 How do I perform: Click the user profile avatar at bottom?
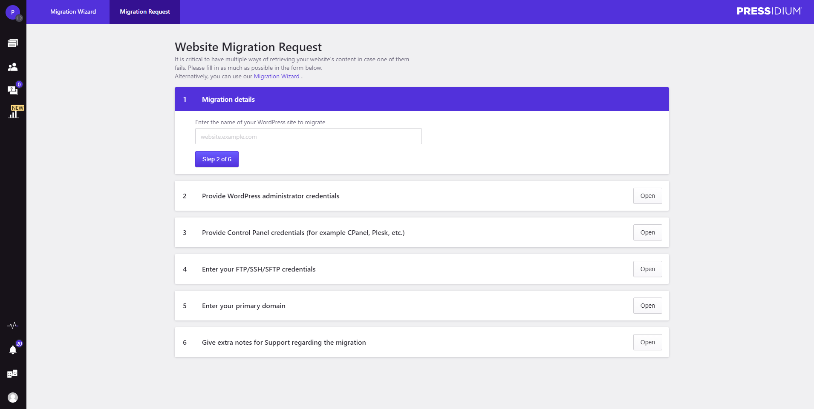pos(12,397)
